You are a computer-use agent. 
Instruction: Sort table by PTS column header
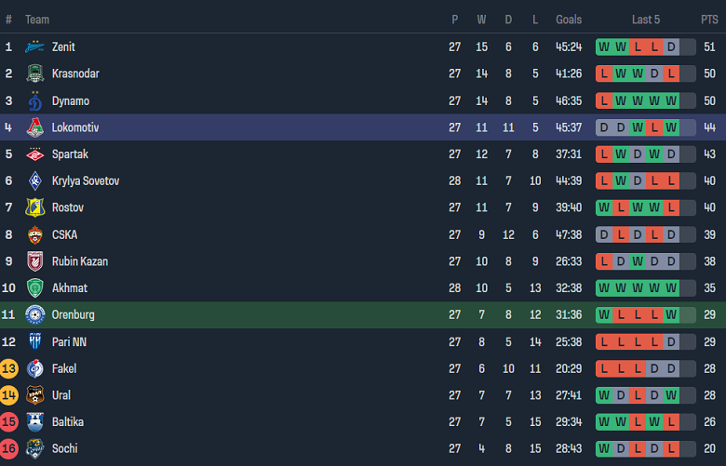click(x=709, y=20)
